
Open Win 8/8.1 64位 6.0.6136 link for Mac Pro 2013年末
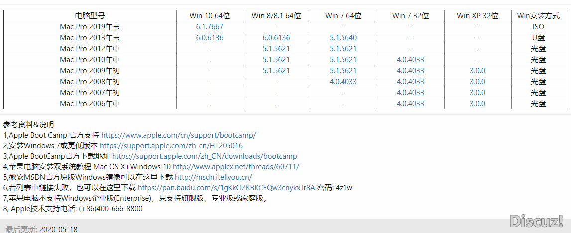pyautogui.click(x=276, y=38)
